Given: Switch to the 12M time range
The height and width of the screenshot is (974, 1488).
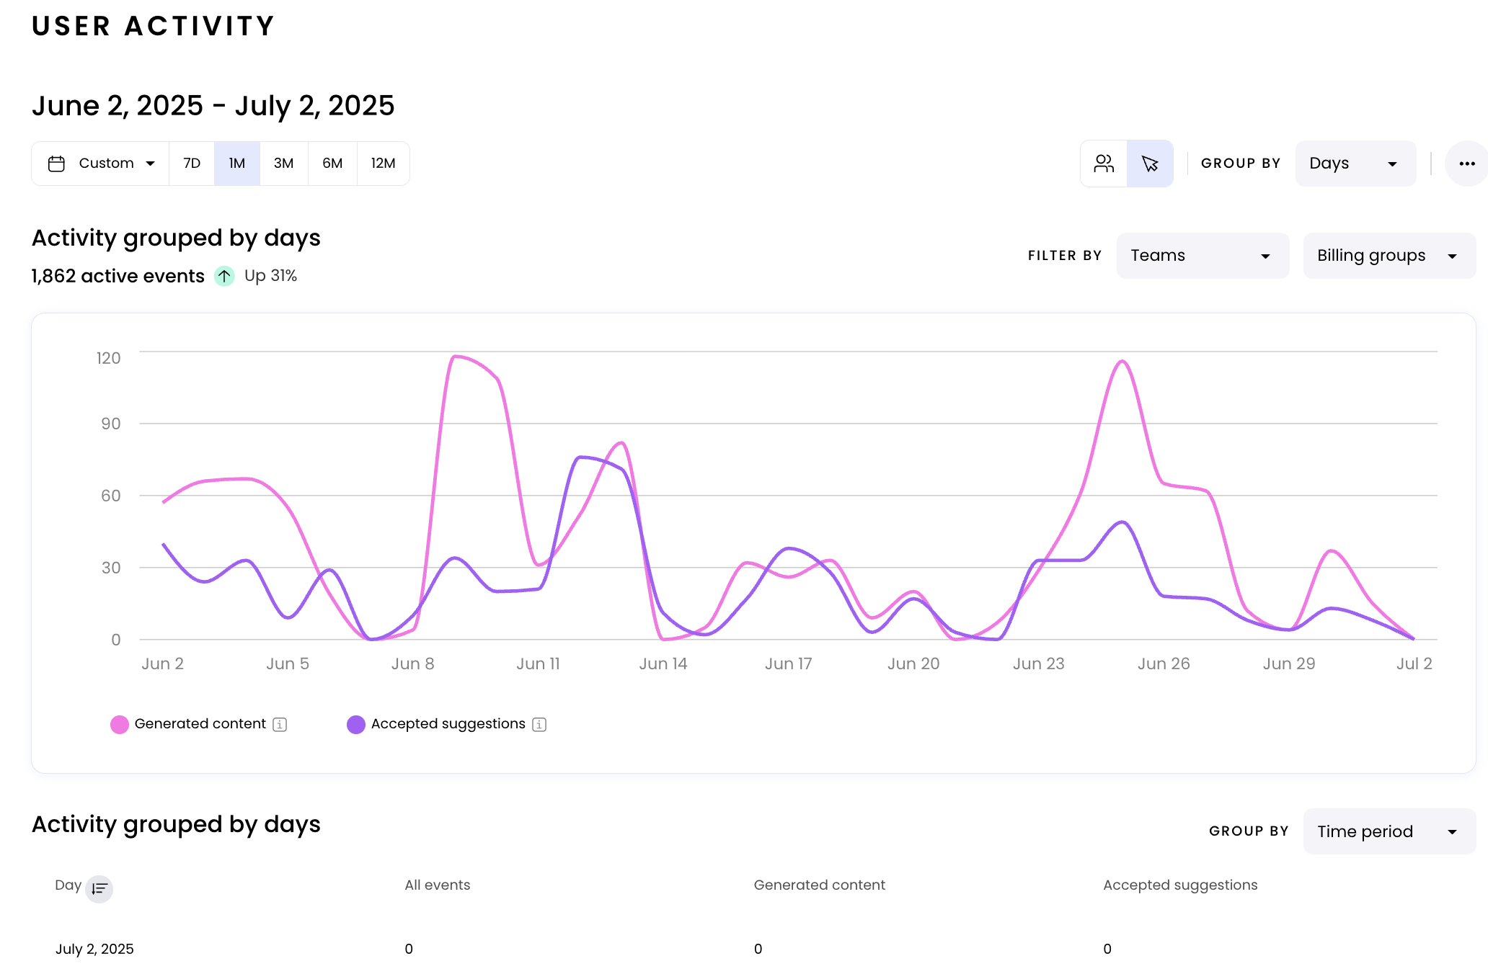Looking at the screenshot, I should (383, 164).
